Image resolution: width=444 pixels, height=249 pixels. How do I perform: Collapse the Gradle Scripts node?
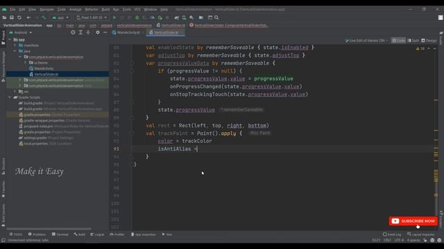[10, 98]
